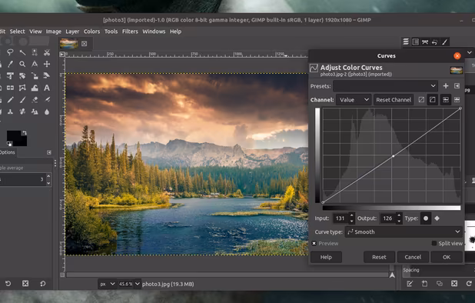
Task: Select the Fuzzy Select wand tool
Action: (x=22, y=52)
